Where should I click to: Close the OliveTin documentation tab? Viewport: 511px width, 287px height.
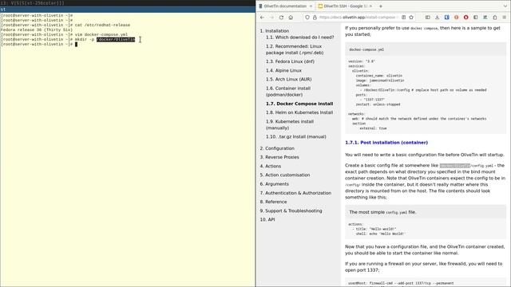311,6
